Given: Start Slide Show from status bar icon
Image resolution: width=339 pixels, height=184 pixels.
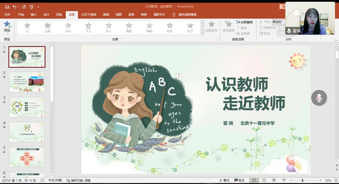Looking at the screenshot, I should coord(284,181).
